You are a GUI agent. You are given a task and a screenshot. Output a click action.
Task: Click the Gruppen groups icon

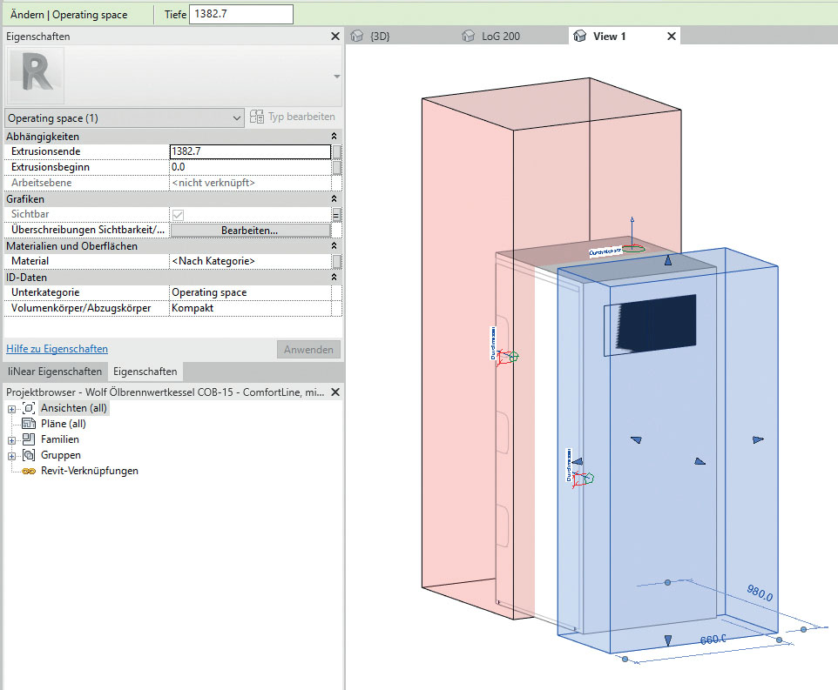29,455
